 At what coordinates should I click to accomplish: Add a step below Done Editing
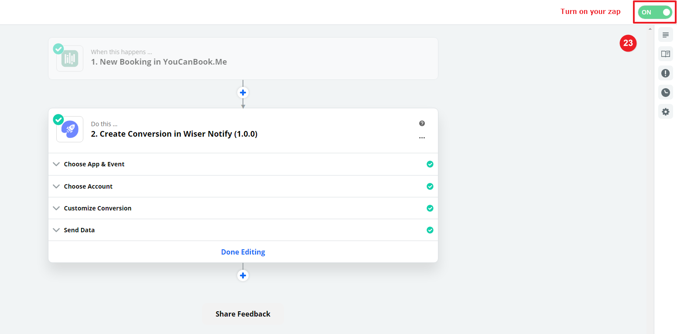pos(243,275)
